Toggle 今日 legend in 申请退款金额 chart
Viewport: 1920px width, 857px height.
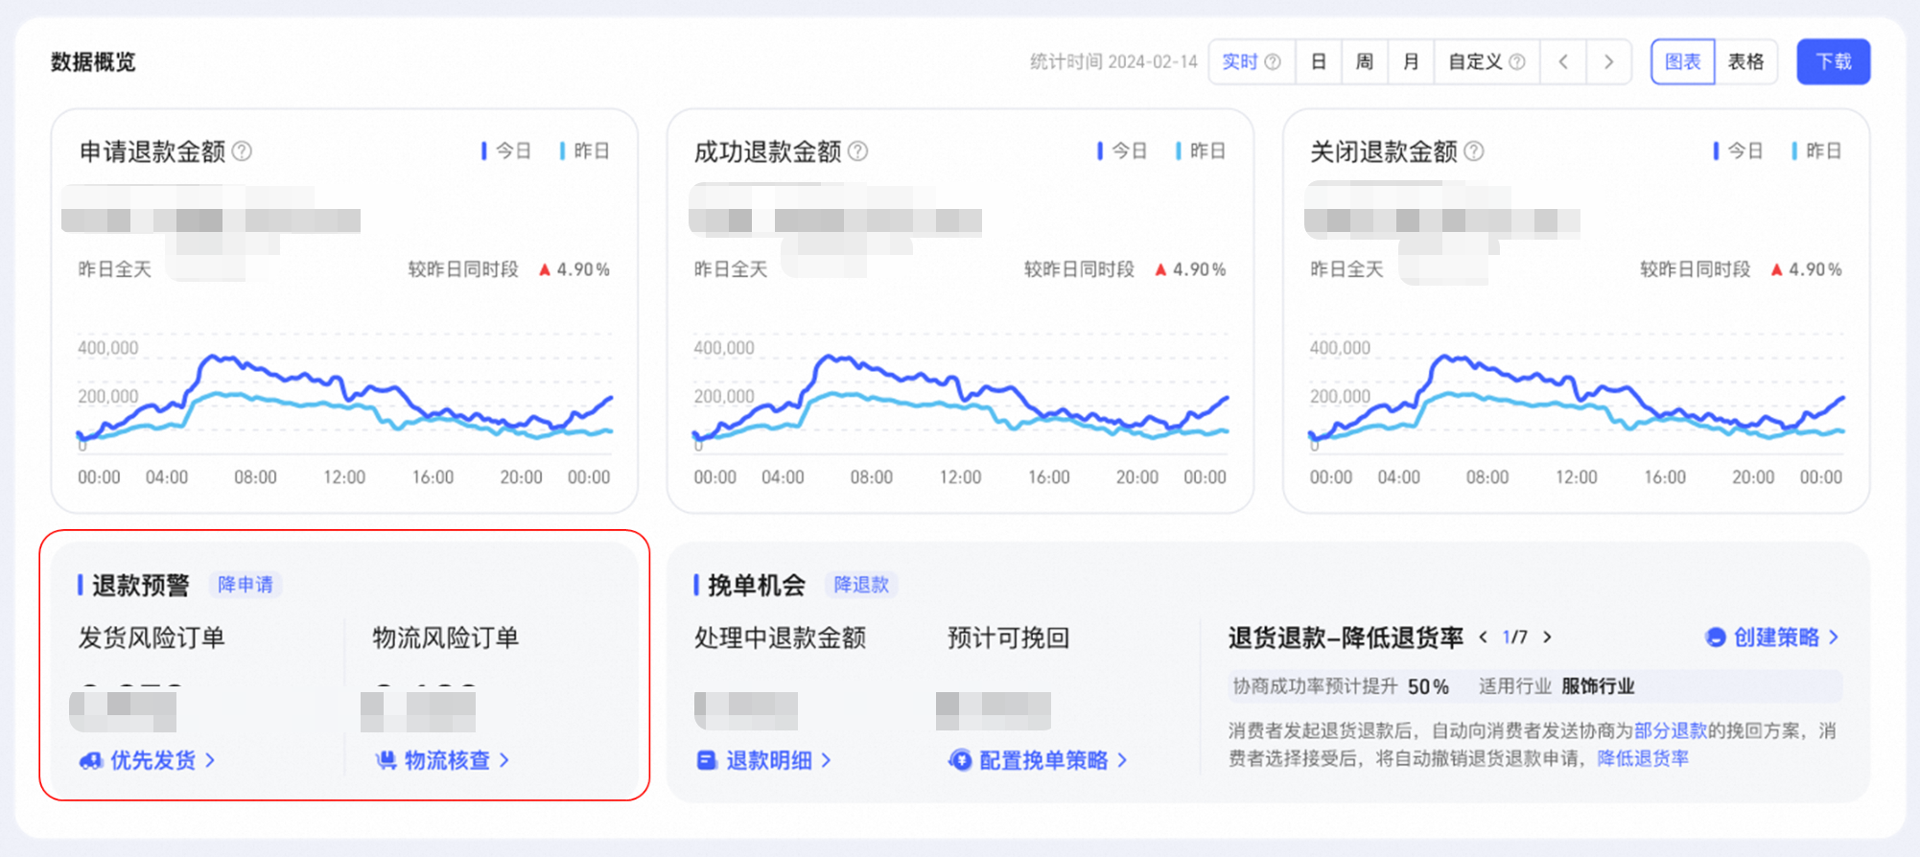click(506, 151)
